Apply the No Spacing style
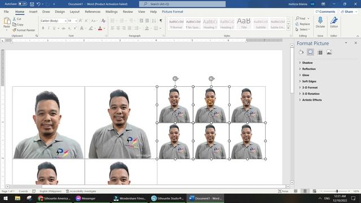The image size is (361, 203). (193, 24)
